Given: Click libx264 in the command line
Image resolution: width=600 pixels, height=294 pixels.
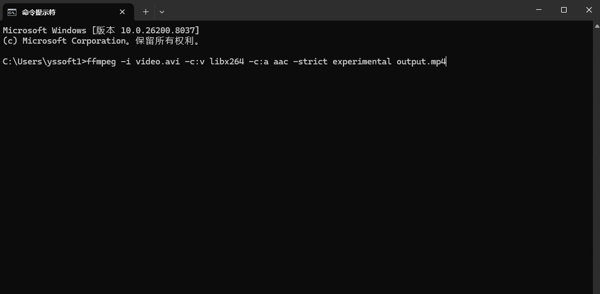Looking at the screenshot, I should (x=226, y=62).
